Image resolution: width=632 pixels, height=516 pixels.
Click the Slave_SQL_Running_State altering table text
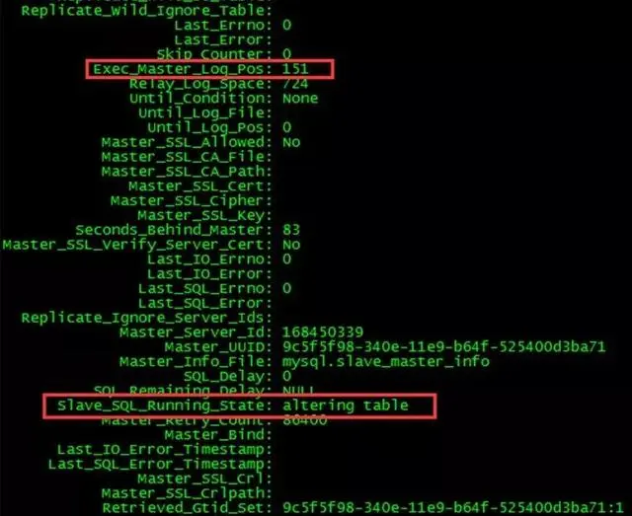point(346,405)
